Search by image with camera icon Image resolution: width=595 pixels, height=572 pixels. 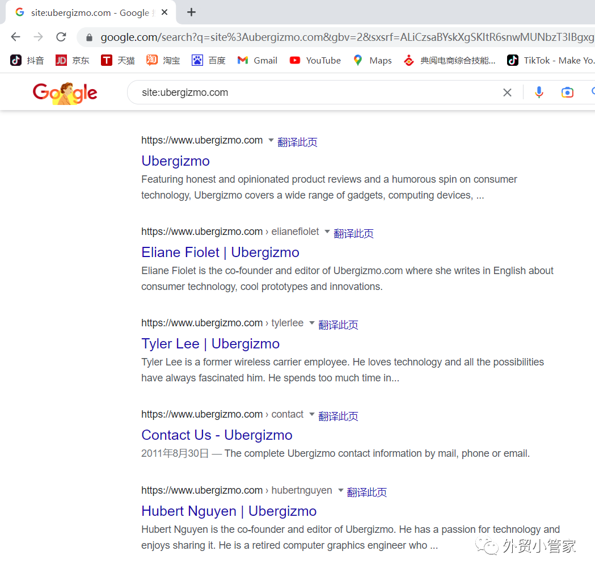tap(567, 92)
